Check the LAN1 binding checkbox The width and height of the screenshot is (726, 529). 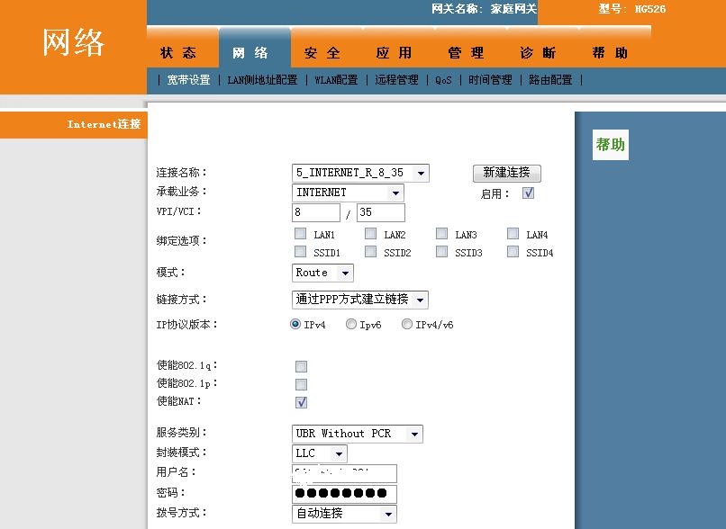click(301, 234)
